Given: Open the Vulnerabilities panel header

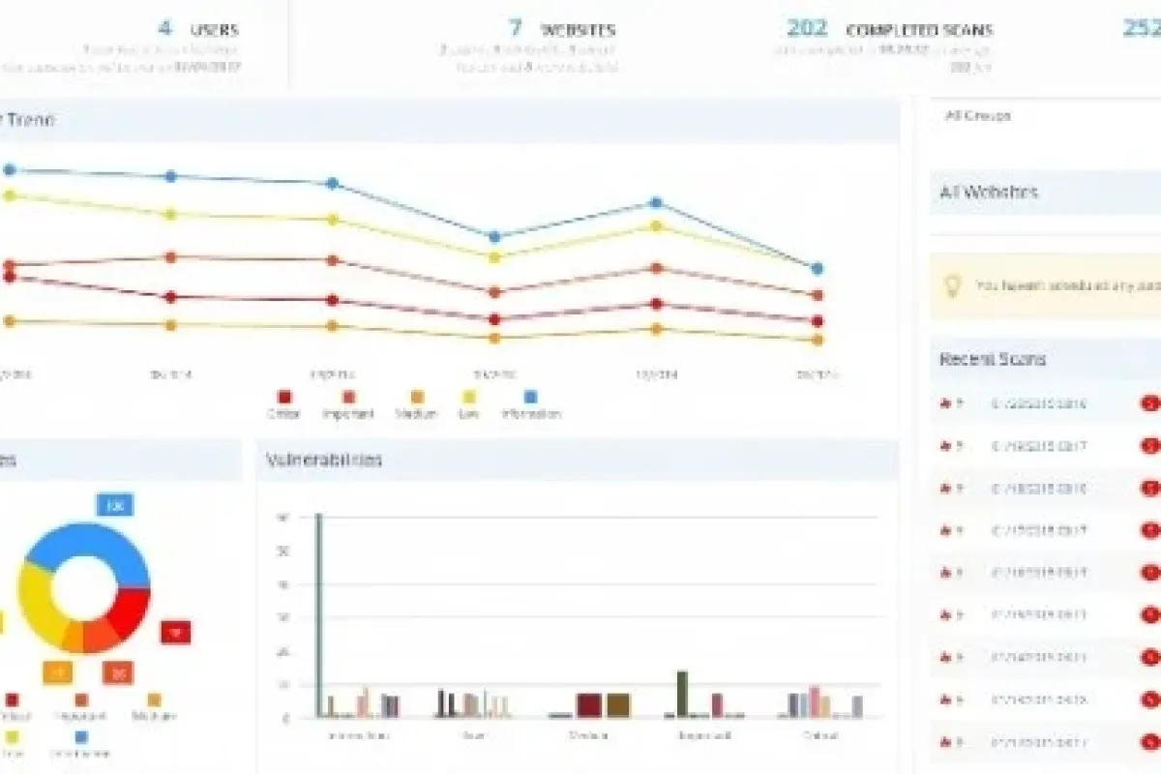Looking at the screenshot, I should (578, 460).
